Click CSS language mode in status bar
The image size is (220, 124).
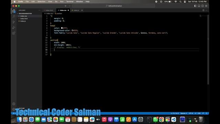(199, 113)
